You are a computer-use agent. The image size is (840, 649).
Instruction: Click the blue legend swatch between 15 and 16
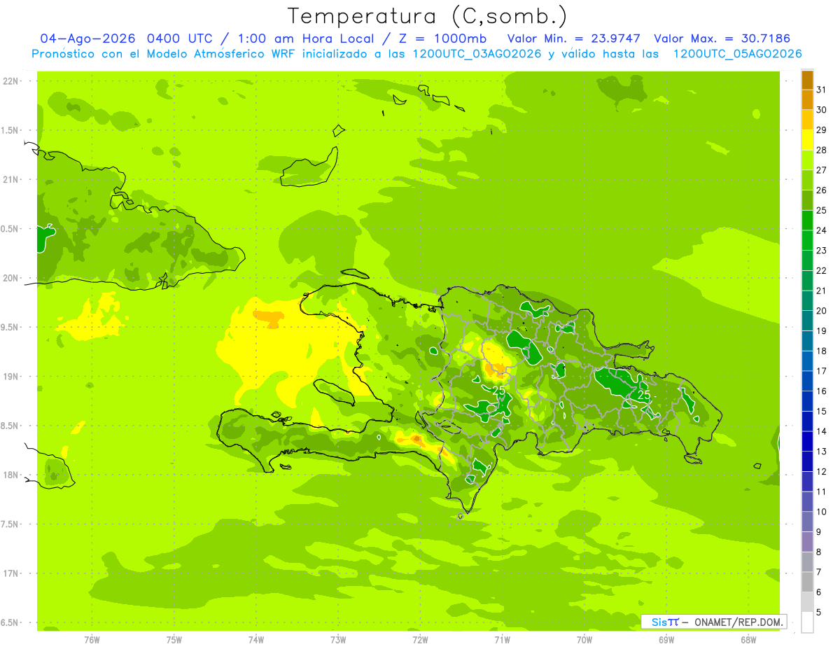(x=807, y=401)
